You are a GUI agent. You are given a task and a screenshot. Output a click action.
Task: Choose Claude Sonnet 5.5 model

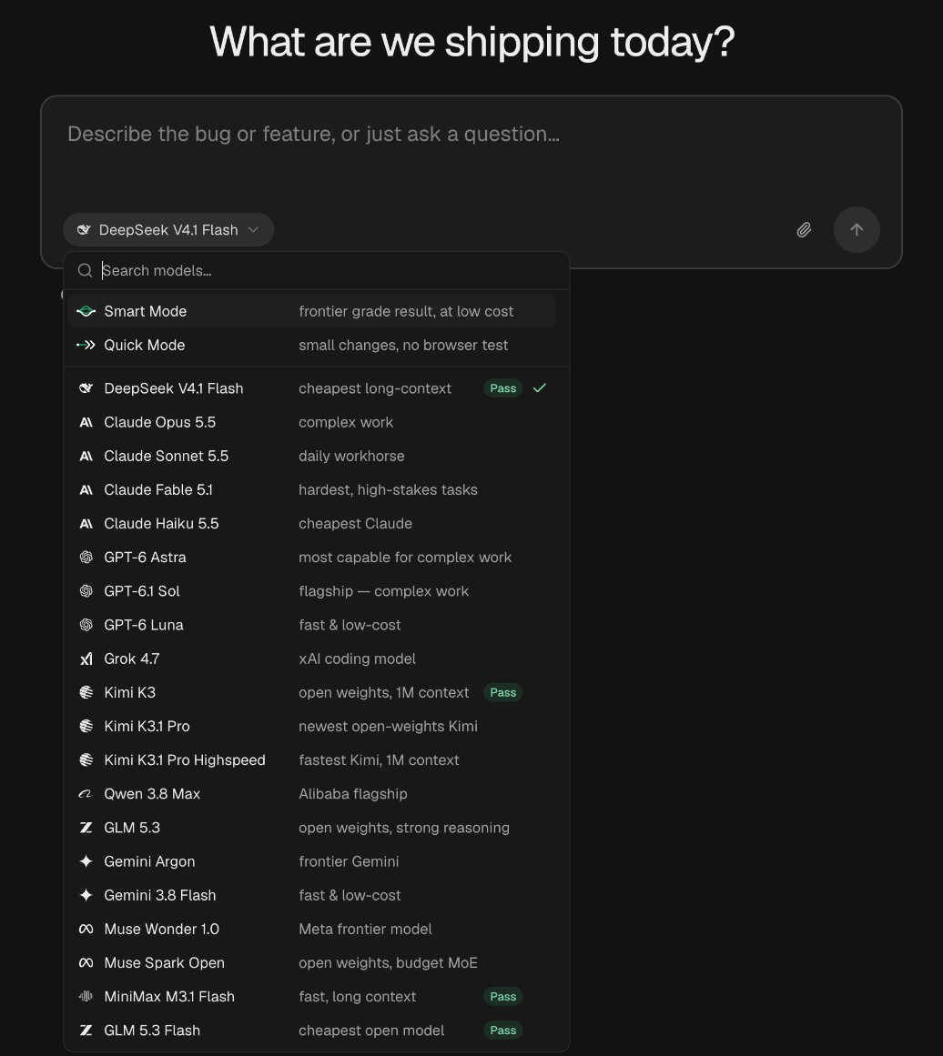312,456
